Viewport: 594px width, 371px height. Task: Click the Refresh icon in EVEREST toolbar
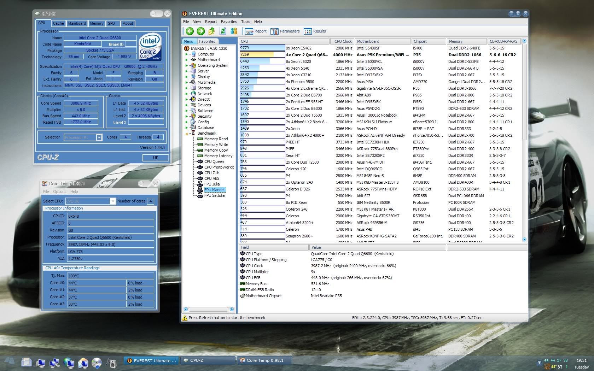(x=223, y=31)
